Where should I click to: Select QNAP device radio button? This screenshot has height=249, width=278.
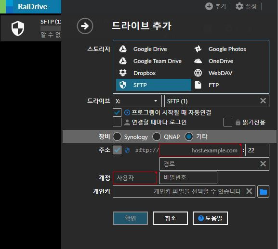click(x=157, y=137)
